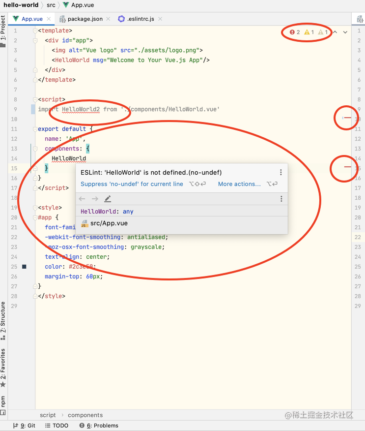Click the right split editor file icon
Screen dimensions: 365x431
(360, 19)
